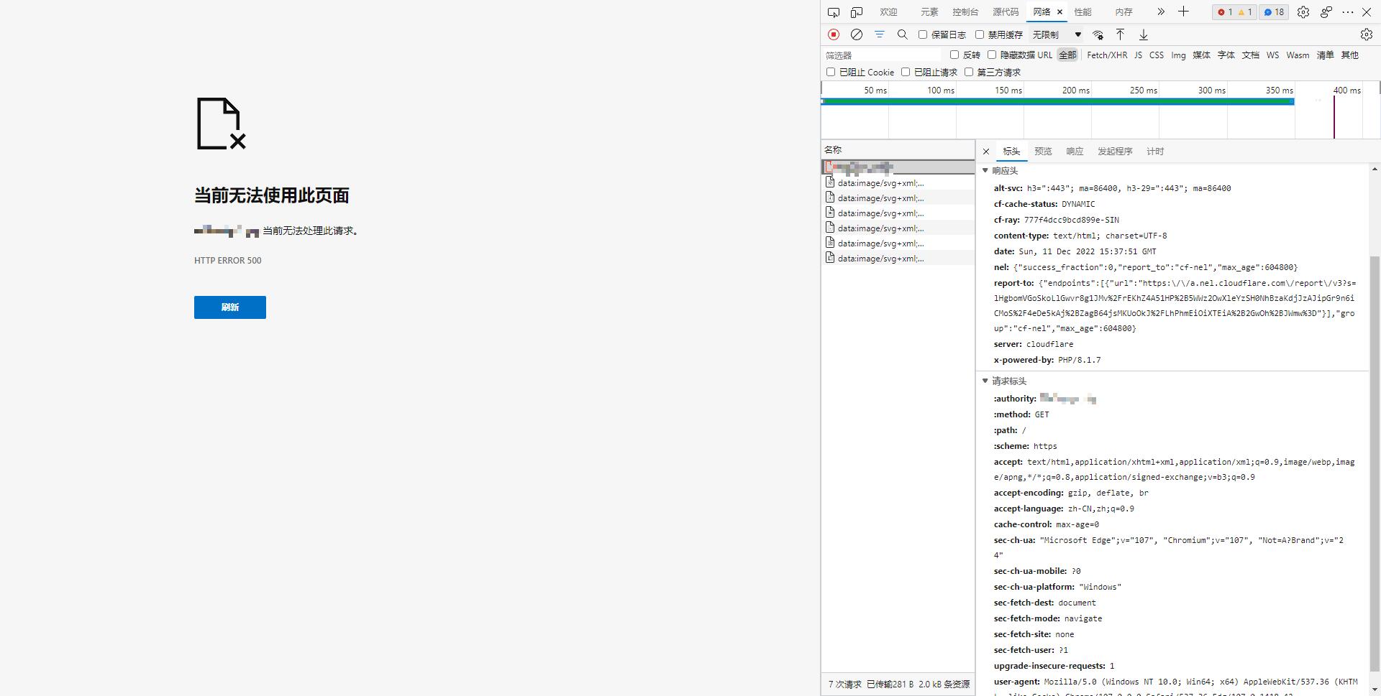
Task: Click the error and warning counter badge
Action: (1234, 12)
